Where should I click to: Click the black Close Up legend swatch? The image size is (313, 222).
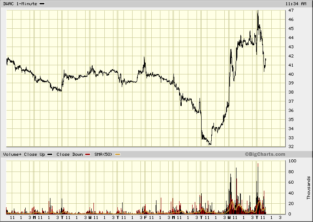click(x=50, y=154)
